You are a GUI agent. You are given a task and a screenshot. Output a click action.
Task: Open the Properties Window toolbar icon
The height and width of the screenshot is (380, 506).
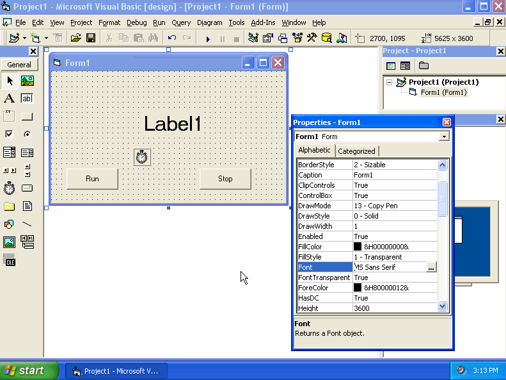[268, 38]
